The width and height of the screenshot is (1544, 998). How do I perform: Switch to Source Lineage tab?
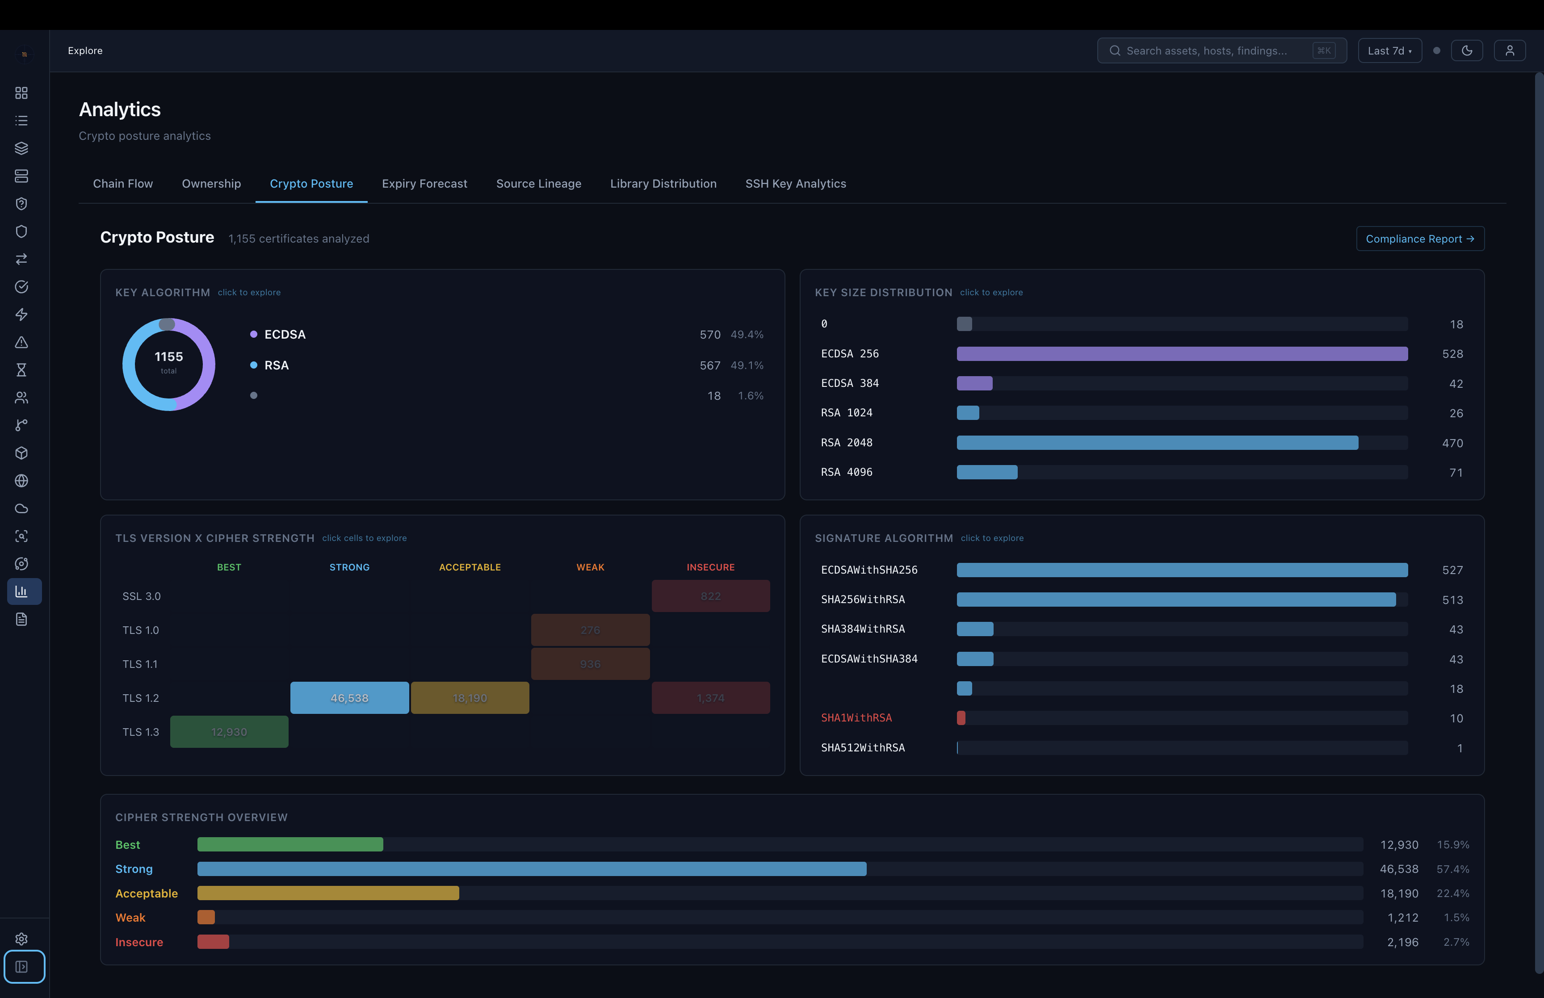pos(538,184)
